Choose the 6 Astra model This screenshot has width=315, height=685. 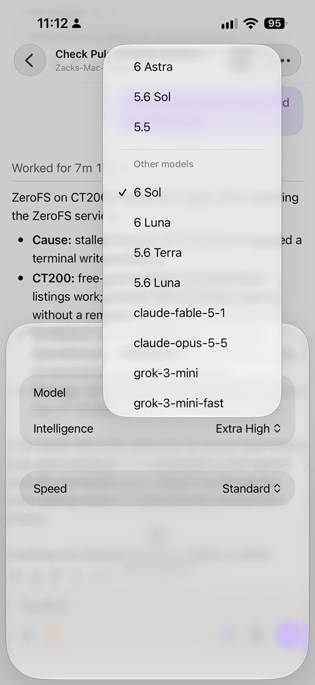point(192,67)
